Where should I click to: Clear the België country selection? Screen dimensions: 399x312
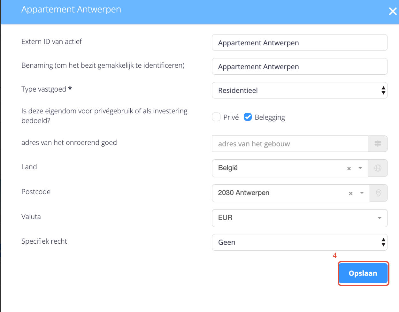click(349, 168)
